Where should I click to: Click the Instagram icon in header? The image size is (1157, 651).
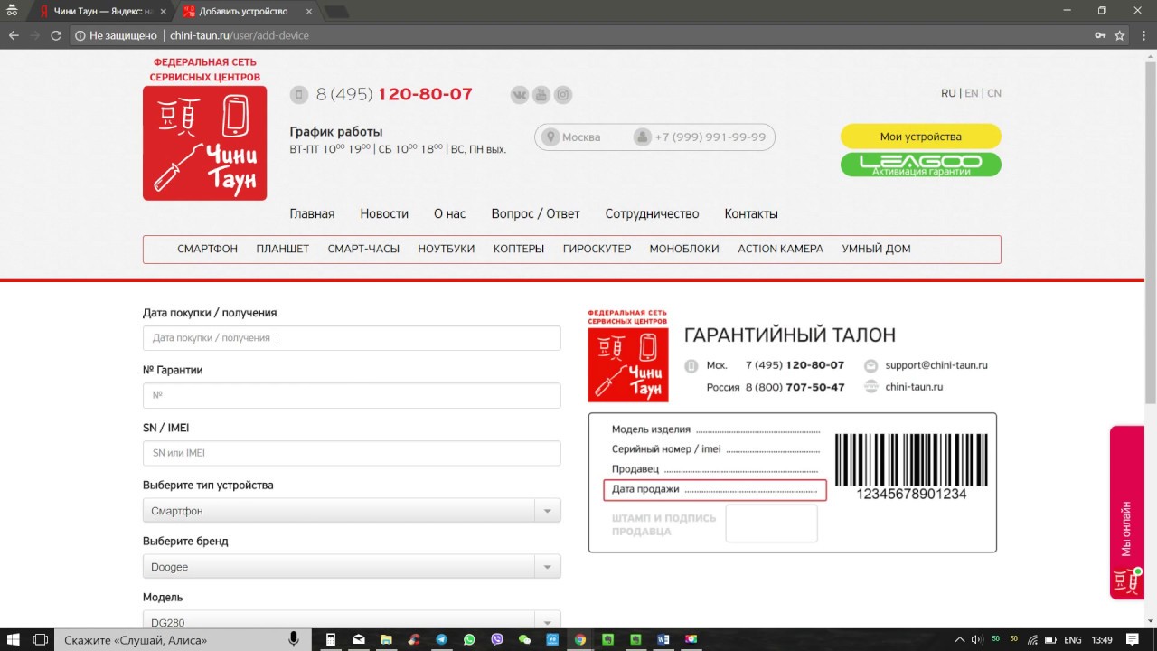pos(563,95)
